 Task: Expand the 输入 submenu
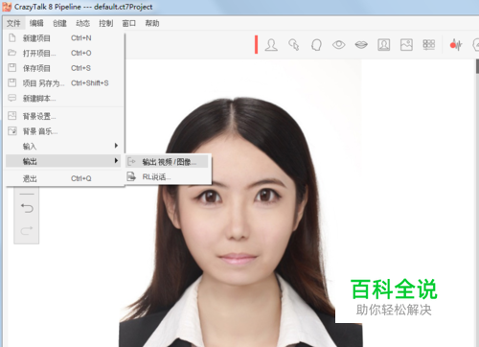tap(63, 146)
